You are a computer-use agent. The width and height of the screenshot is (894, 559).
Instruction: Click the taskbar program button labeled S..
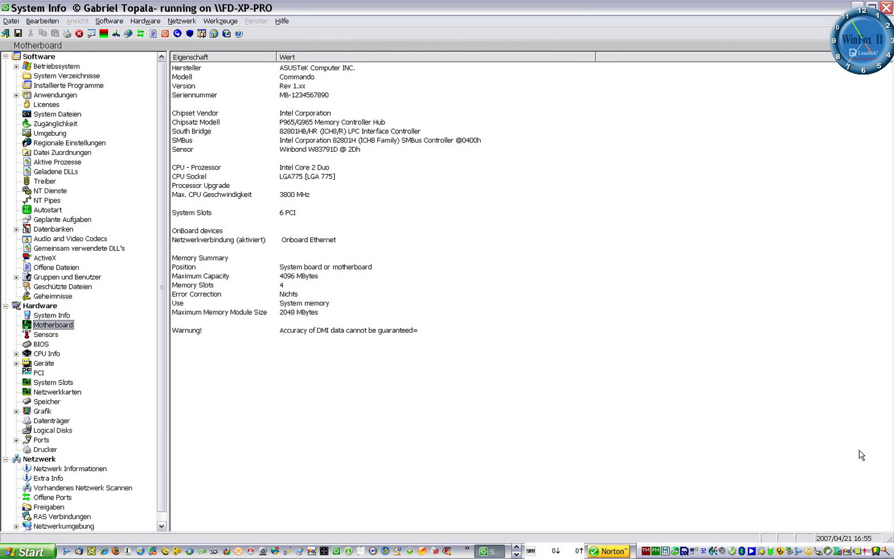489,551
